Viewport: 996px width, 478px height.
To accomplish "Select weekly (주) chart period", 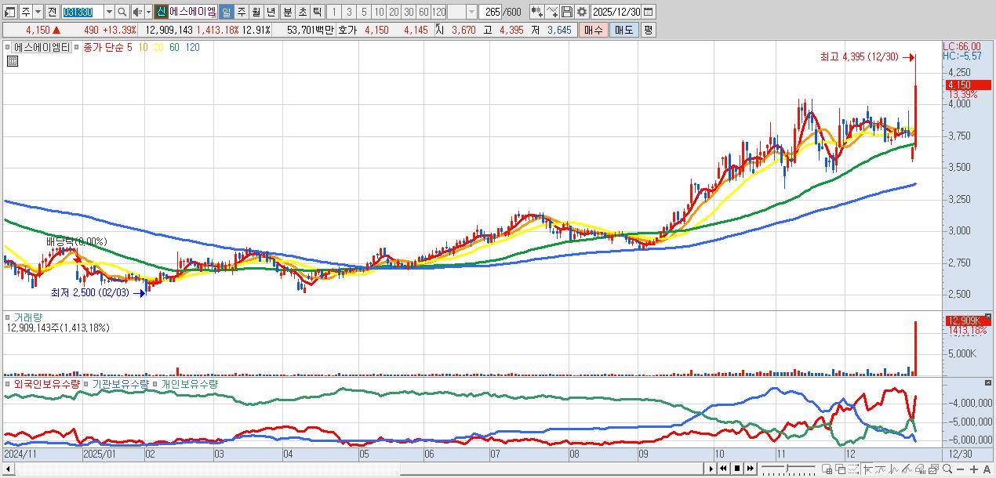I will 241,12.
